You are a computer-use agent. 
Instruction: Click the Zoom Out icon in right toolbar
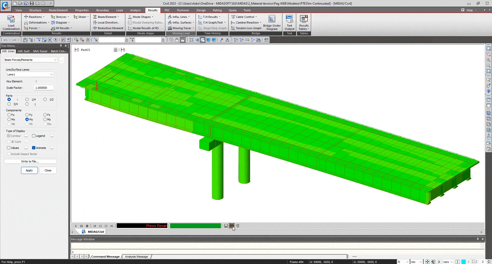click(488, 65)
